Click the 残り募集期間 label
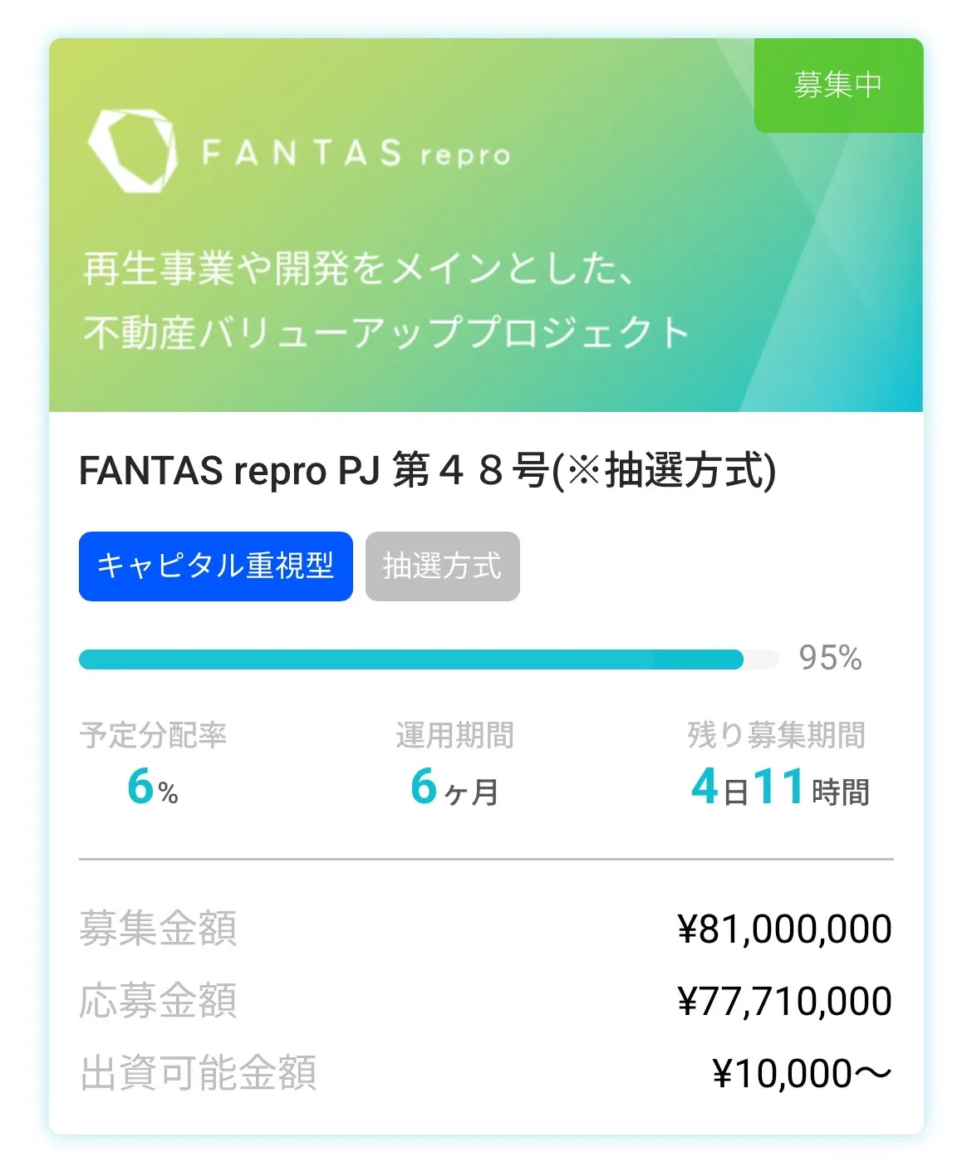Screen dimensions: 972x1162 [777, 735]
